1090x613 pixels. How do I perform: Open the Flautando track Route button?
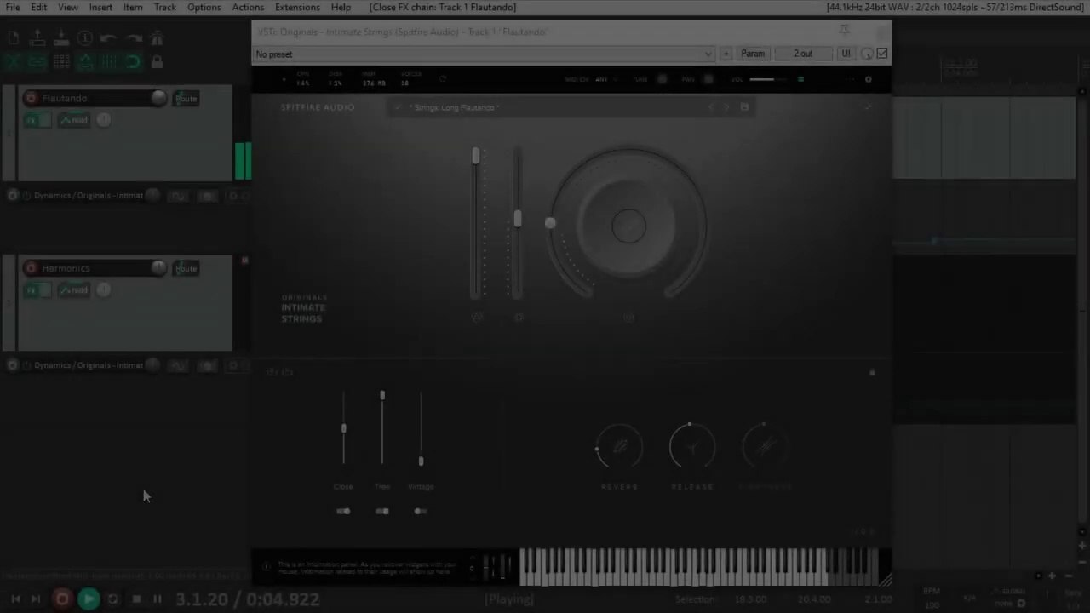[x=186, y=99]
